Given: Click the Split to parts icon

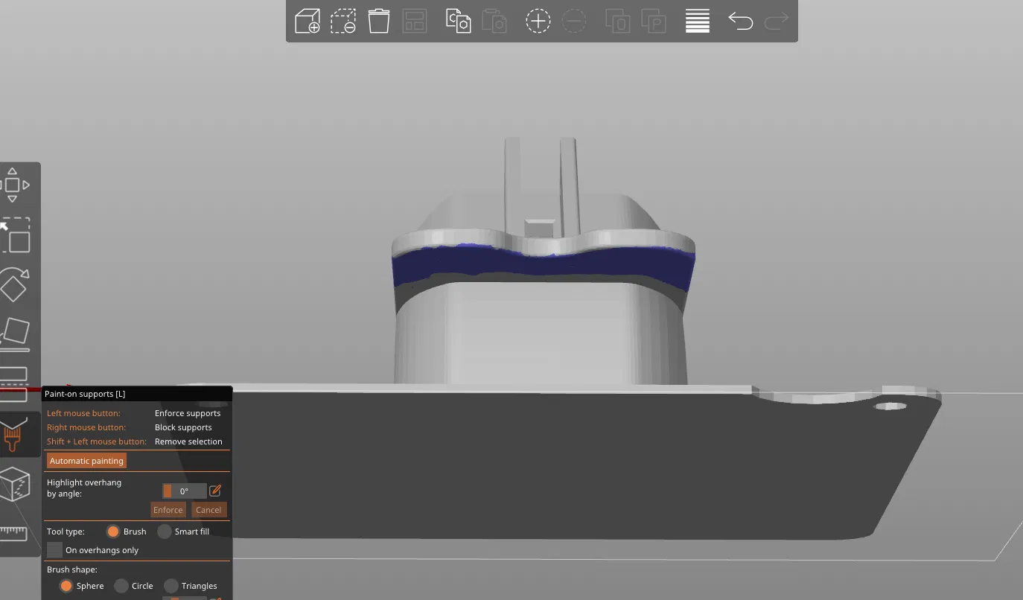Looking at the screenshot, I should coord(654,21).
